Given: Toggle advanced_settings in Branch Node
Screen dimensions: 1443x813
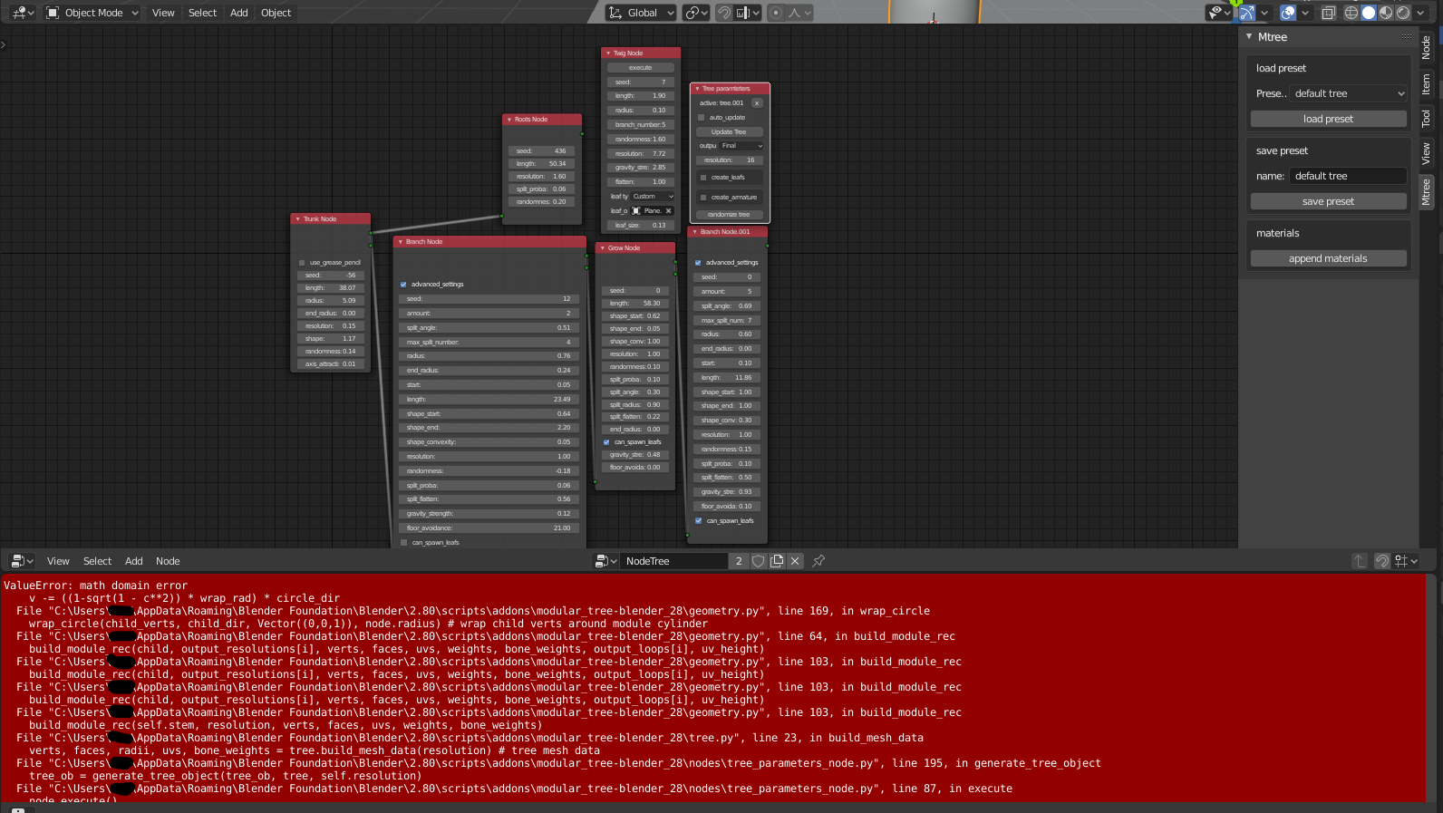Looking at the screenshot, I should (403, 285).
